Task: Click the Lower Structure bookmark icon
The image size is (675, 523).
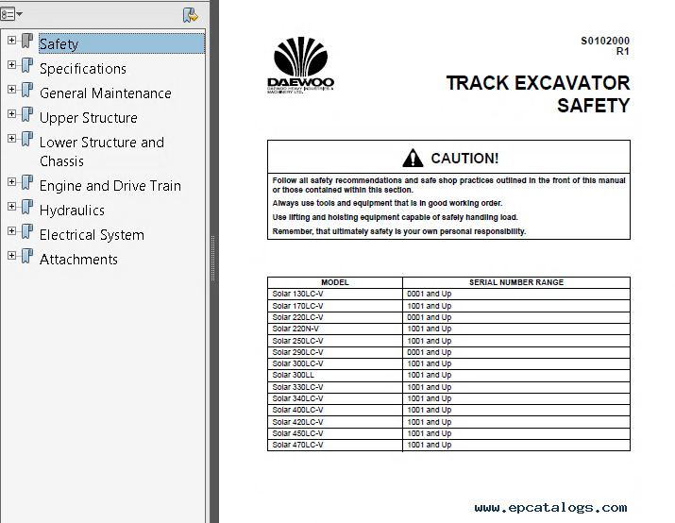Action: click(27, 139)
